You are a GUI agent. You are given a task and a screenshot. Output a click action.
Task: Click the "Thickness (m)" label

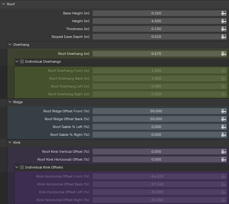(78, 29)
